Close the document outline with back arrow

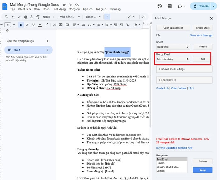coord(8,31)
